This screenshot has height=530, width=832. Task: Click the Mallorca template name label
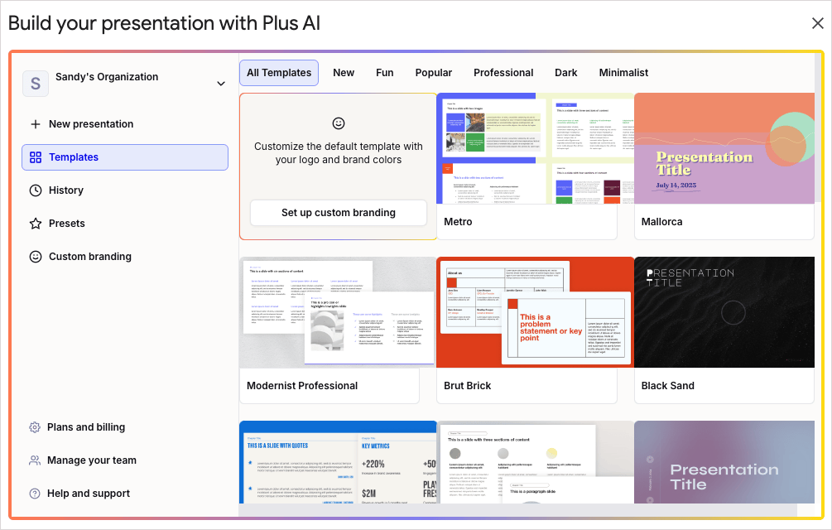tap(661, 222)
